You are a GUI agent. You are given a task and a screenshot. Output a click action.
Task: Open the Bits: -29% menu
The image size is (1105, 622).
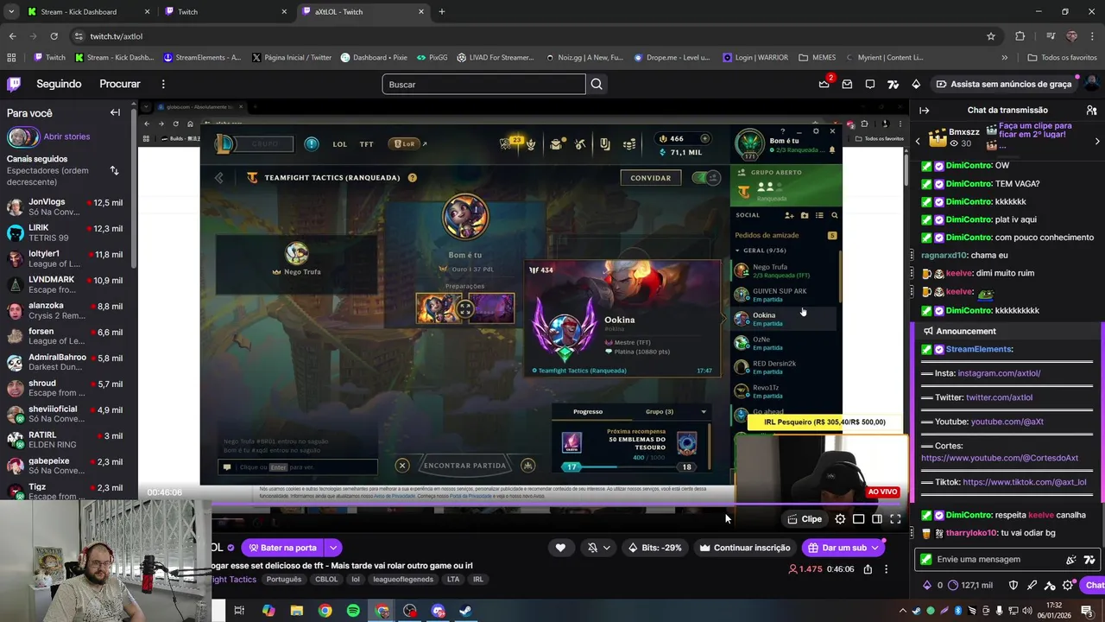point(655,548)
